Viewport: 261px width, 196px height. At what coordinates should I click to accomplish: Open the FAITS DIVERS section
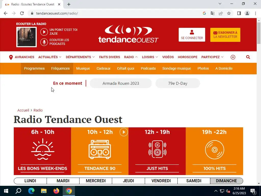[x=110, y=57]
